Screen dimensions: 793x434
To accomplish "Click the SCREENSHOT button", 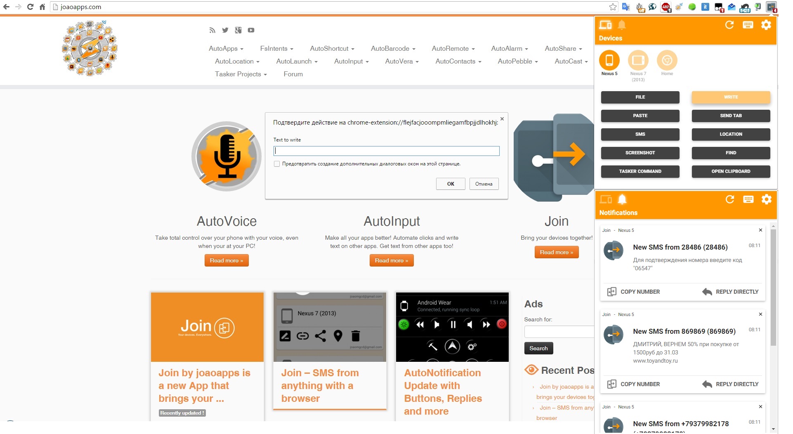I will pyautogui.click(x=640, y=153).
